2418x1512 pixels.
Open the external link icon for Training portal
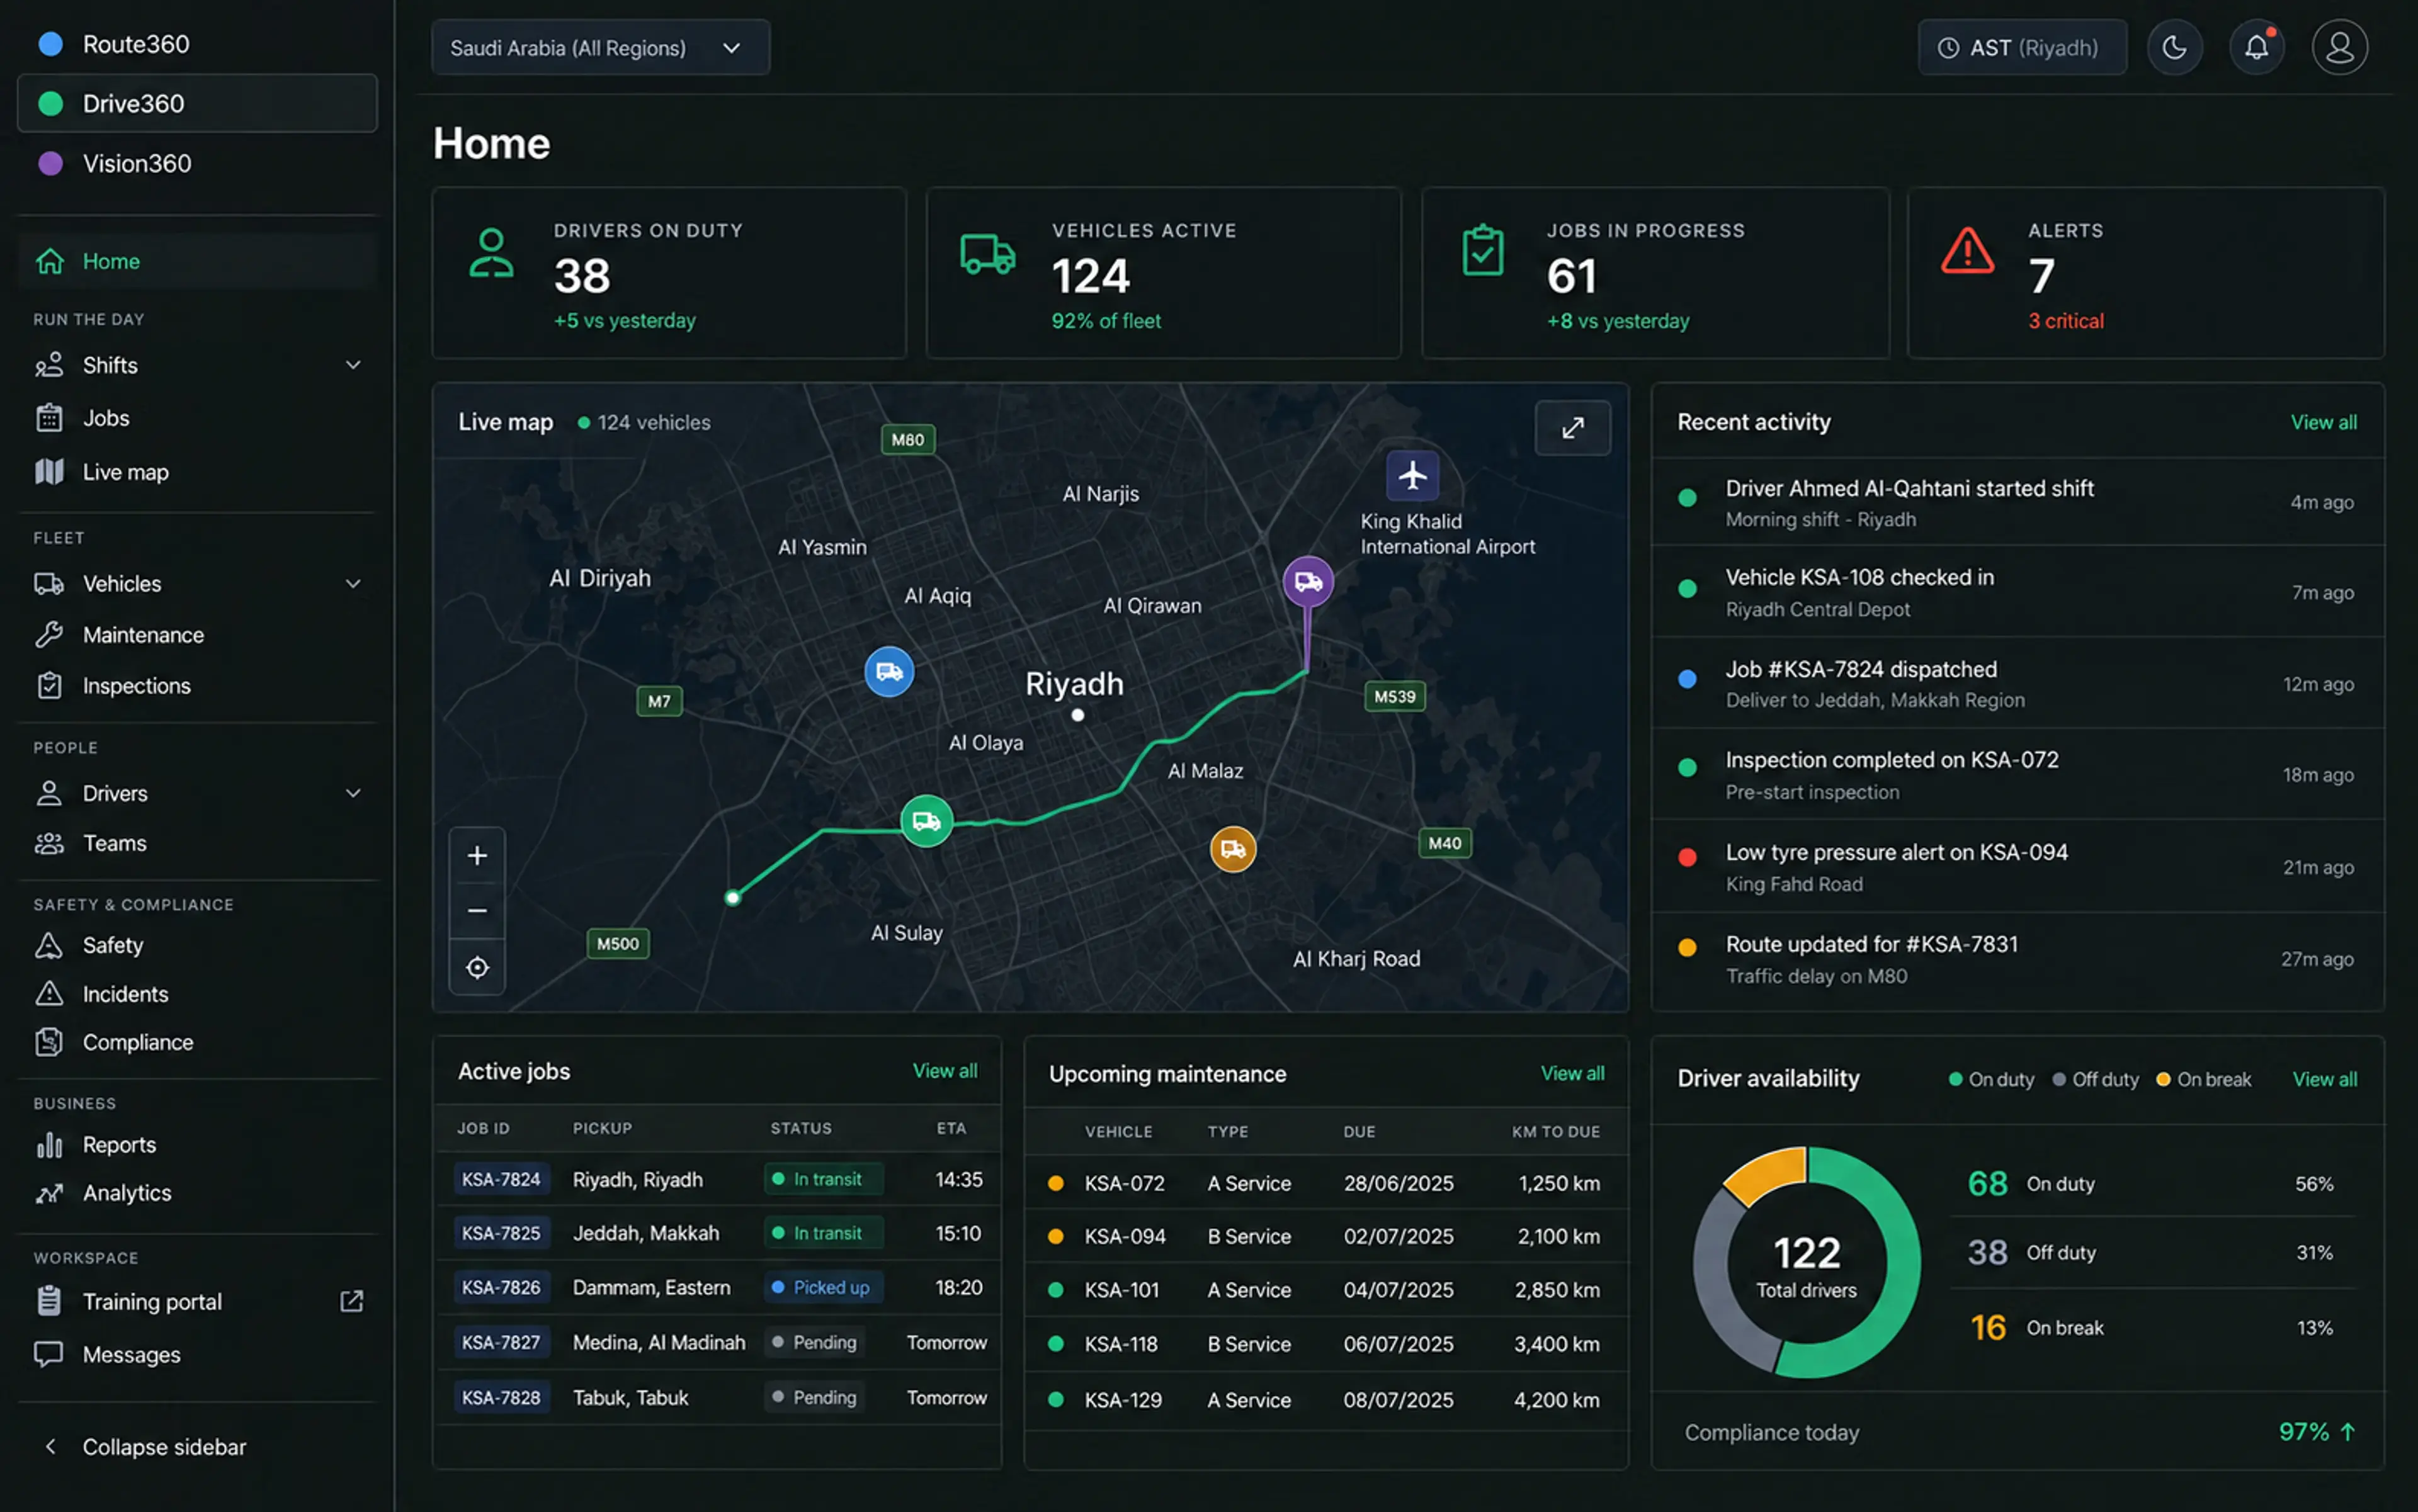tap(351, 1301)
